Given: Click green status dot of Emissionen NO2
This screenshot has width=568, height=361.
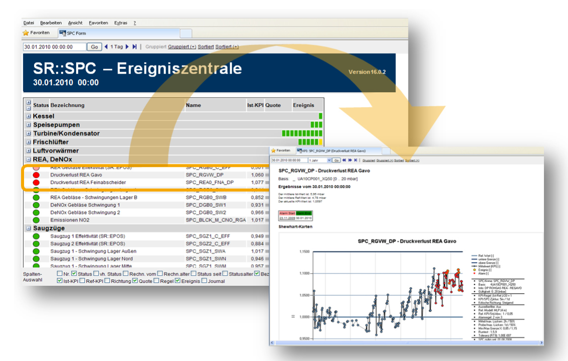Looking at the screenshot, I should [36, 220].
